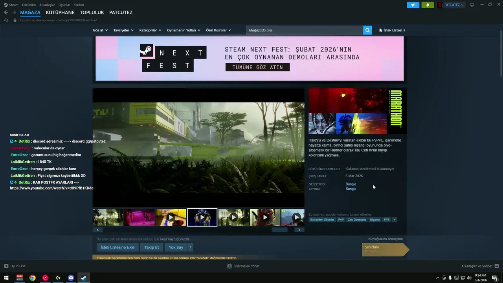Click the İstek Listesine Ekle button
503x283 pixels.
click(117, 247)
